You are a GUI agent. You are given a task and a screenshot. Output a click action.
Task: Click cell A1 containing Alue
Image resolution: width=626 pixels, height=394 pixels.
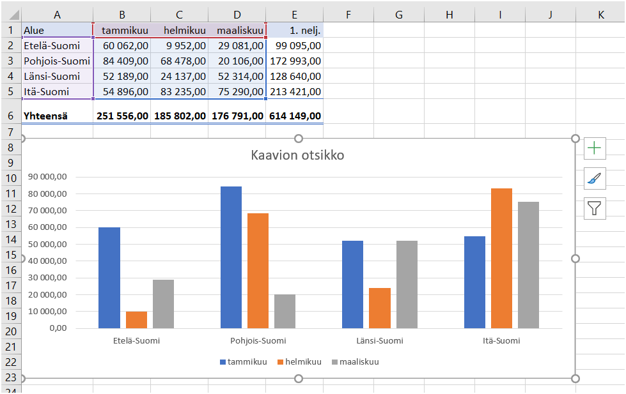[x=57, y=30]
